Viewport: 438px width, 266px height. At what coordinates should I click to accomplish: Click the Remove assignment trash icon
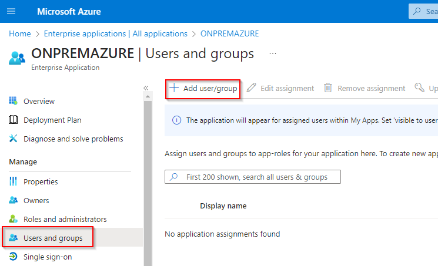point(328,87)
